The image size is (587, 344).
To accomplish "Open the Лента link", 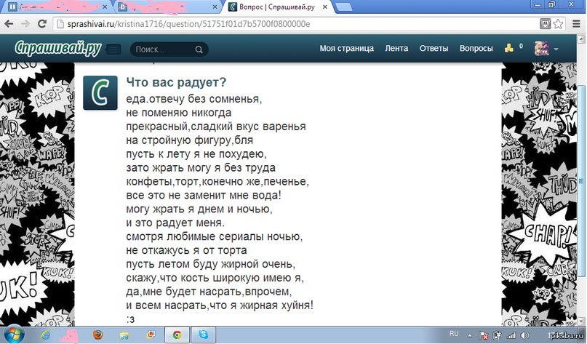I will [396, 49].
